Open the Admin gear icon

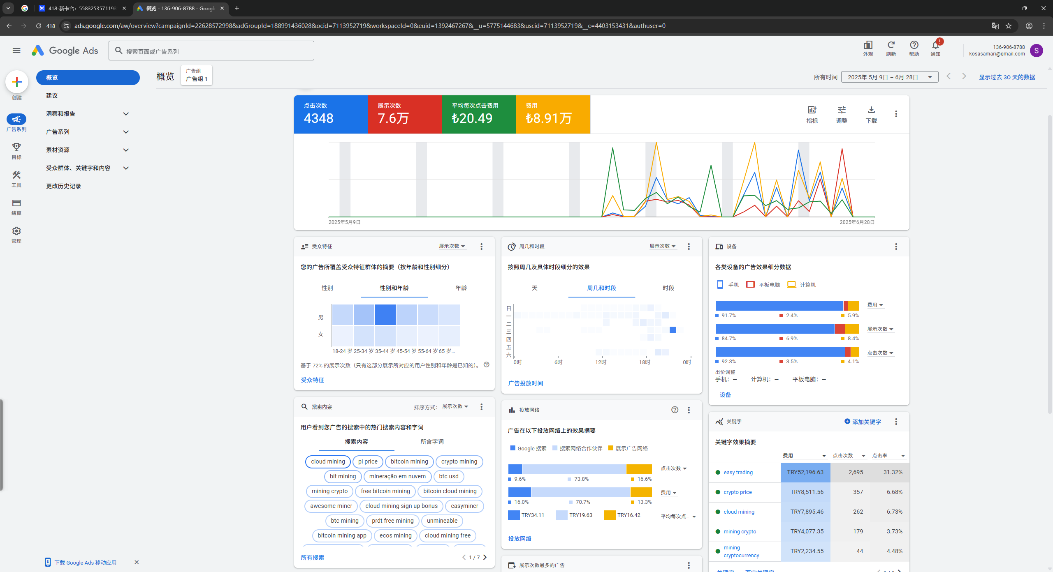pos(16,231)
